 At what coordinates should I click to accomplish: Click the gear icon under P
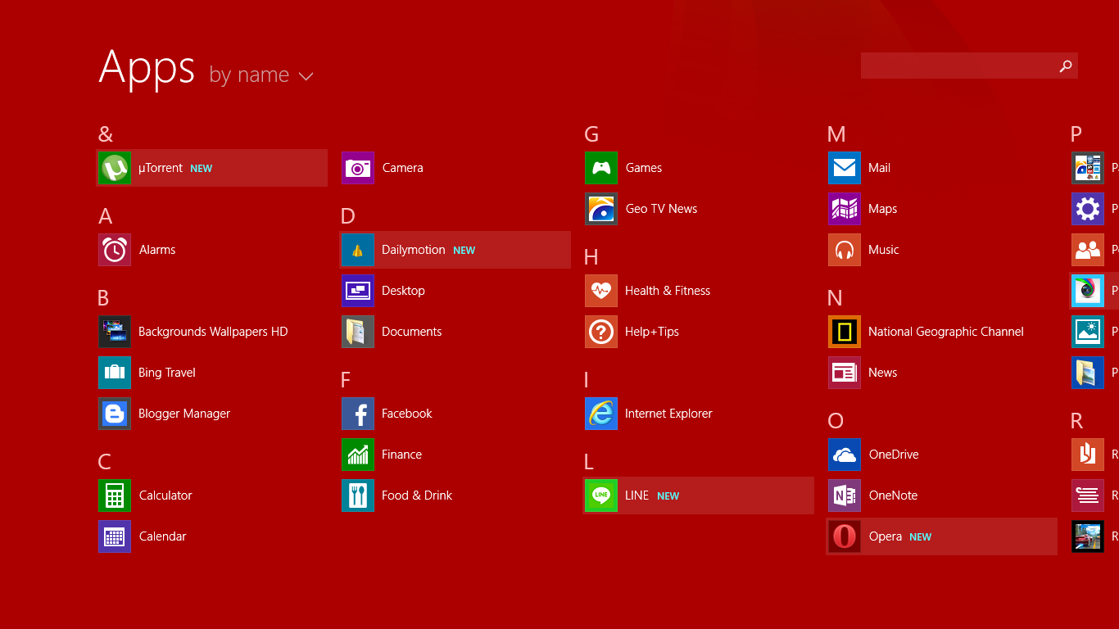pyautogui.click(x=1088, y=209)
